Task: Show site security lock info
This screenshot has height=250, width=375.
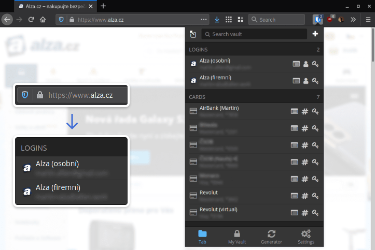Action: pyautogui.click(x=72, y=20)
